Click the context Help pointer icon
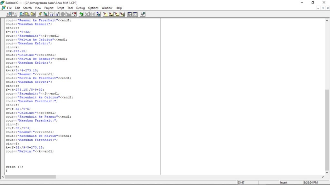The height and width of the screenshot is (185, 330). coord(143,14)
